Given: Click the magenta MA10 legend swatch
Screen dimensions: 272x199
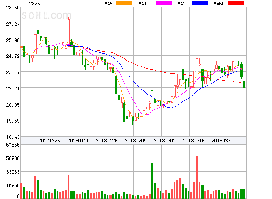Looking at the screenshot, I should [164, 3].
